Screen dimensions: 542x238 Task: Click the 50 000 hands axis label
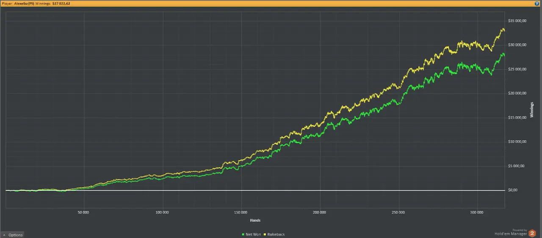click(83, 212)
